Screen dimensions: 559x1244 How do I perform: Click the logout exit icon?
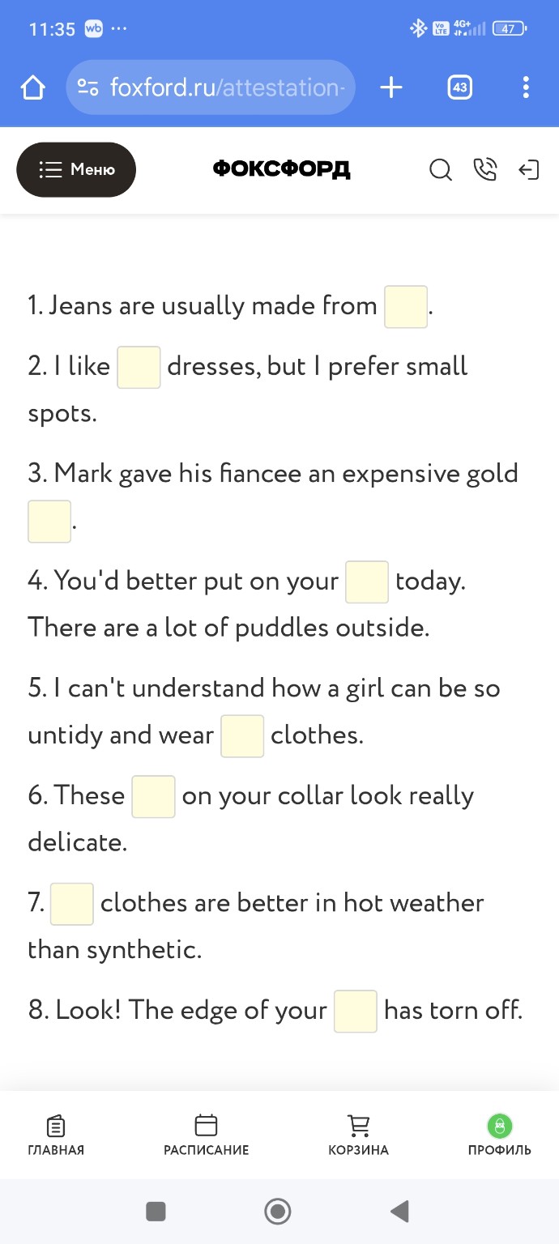[528, 170]
